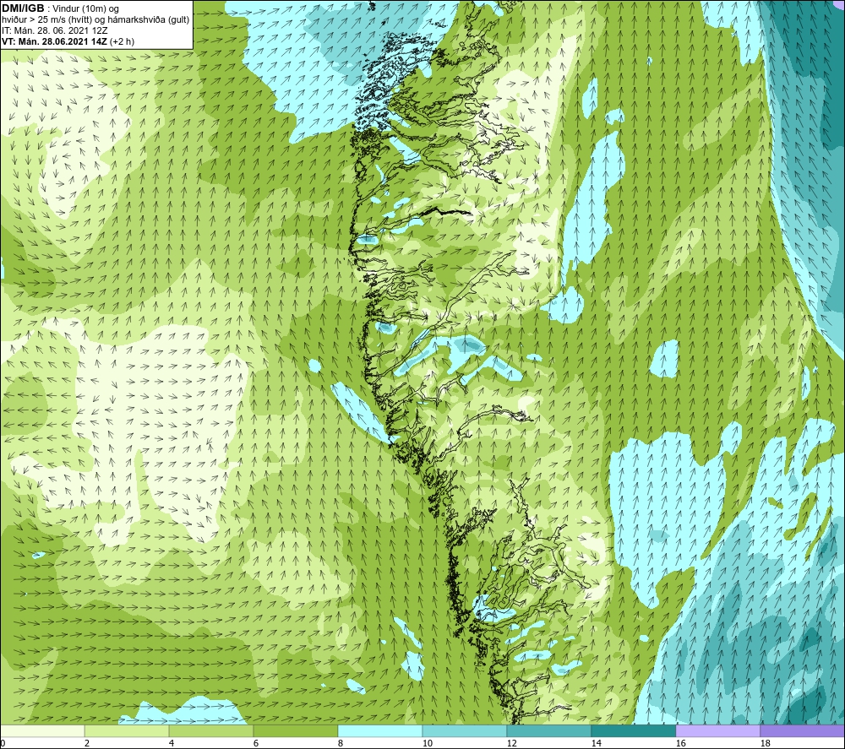Click the legend tick label 6

256,744
